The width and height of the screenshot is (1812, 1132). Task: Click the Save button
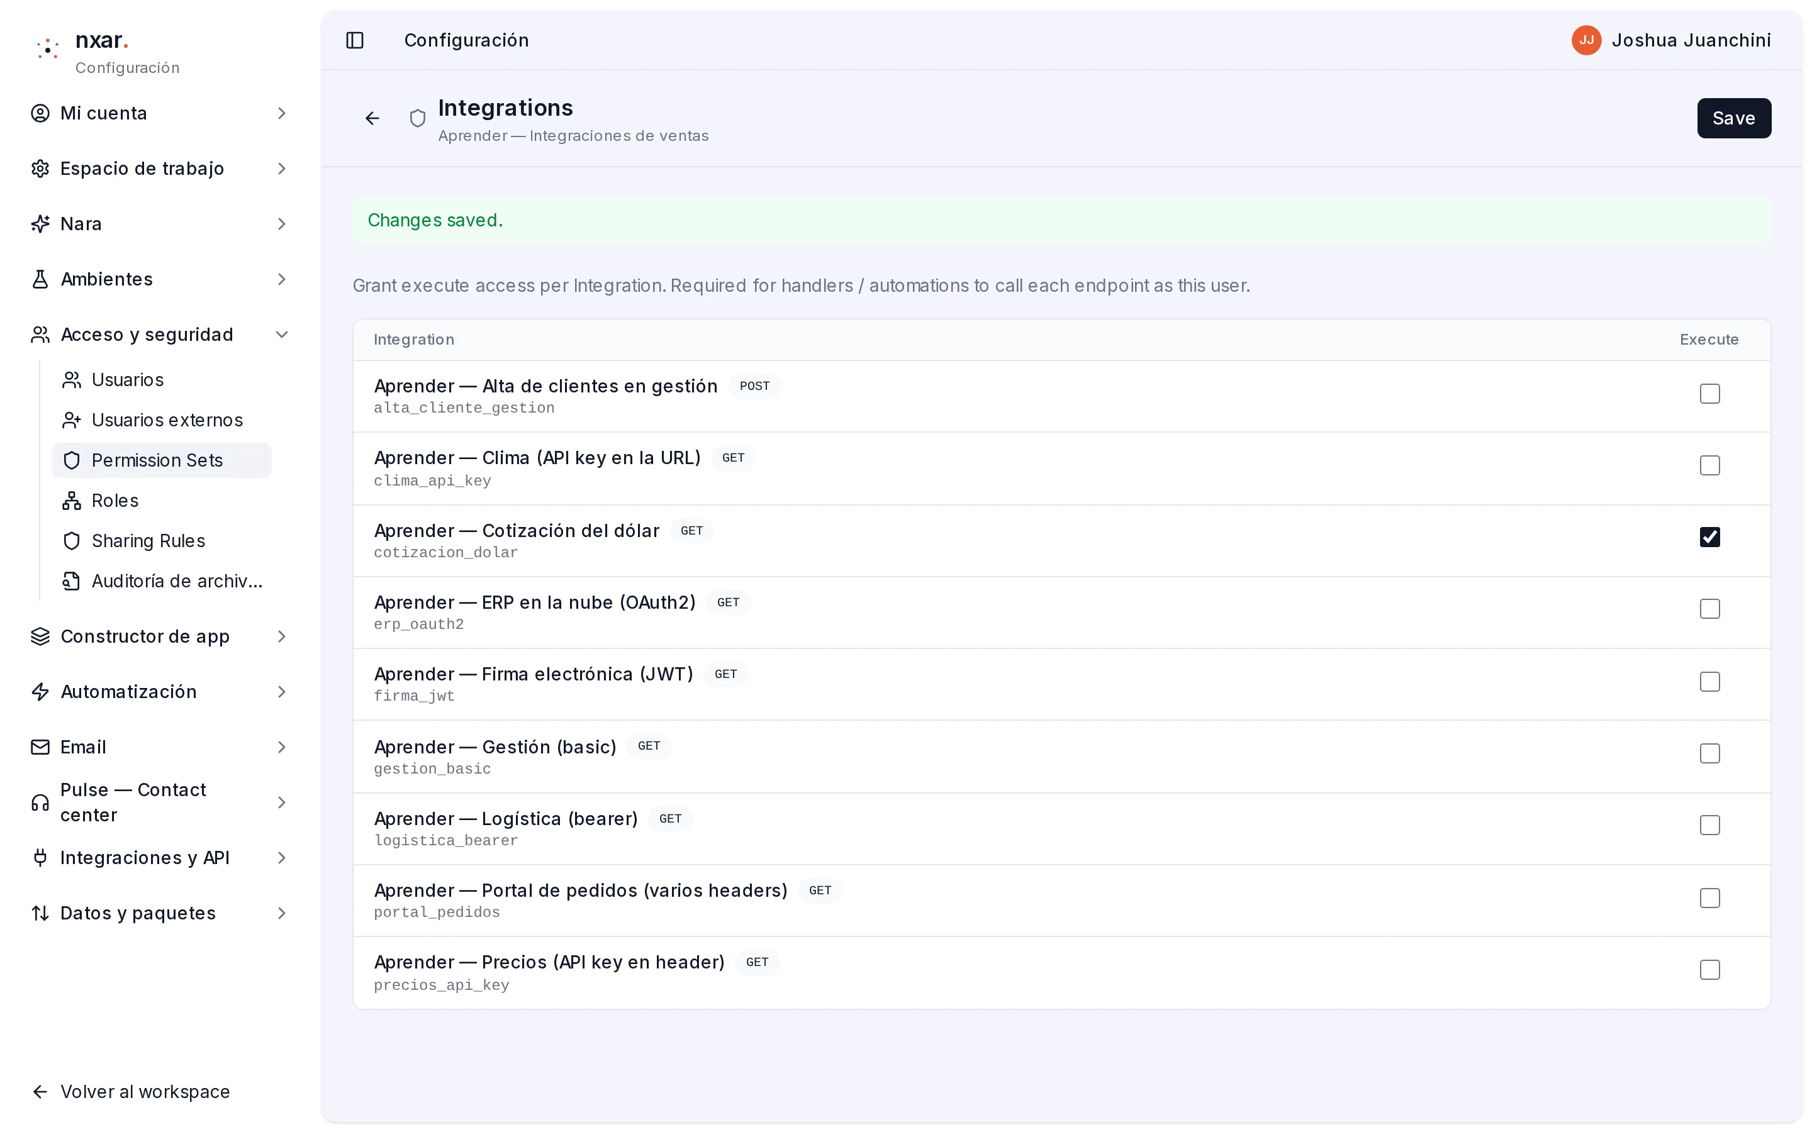[x=1733, y=118]
